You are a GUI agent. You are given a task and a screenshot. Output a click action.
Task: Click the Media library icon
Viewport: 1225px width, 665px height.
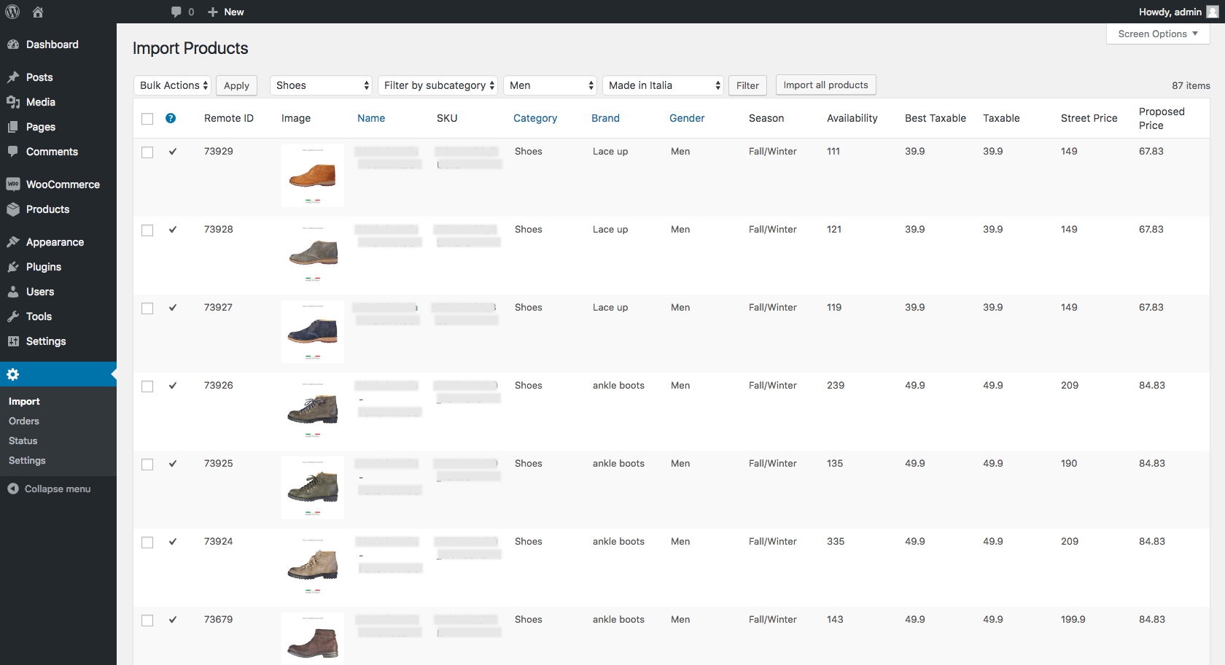pyautogui.click(x=15, y=102)
